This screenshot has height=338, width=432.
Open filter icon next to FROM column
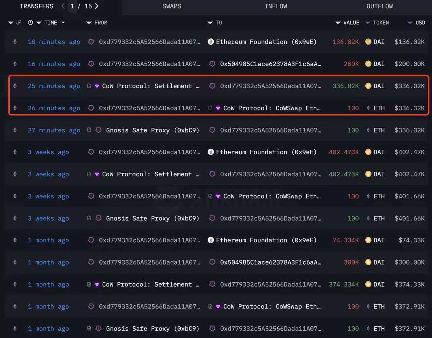pos(89,22)
